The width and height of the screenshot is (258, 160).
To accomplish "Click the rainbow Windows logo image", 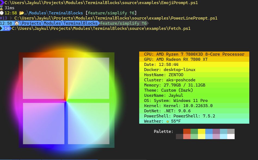I will (x=67, y=100).
